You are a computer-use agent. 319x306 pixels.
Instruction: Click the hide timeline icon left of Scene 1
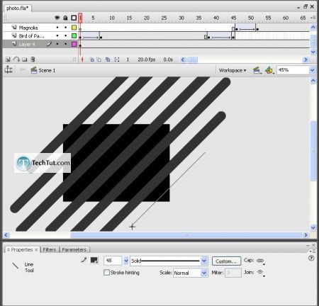pos(9,70)
